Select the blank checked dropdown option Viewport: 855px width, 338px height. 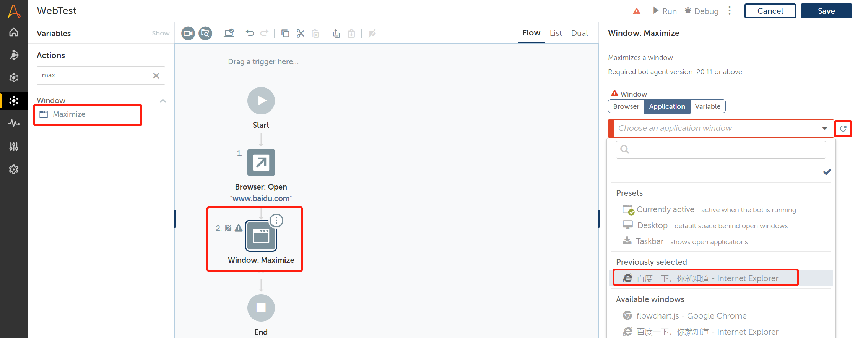[721, 172]
